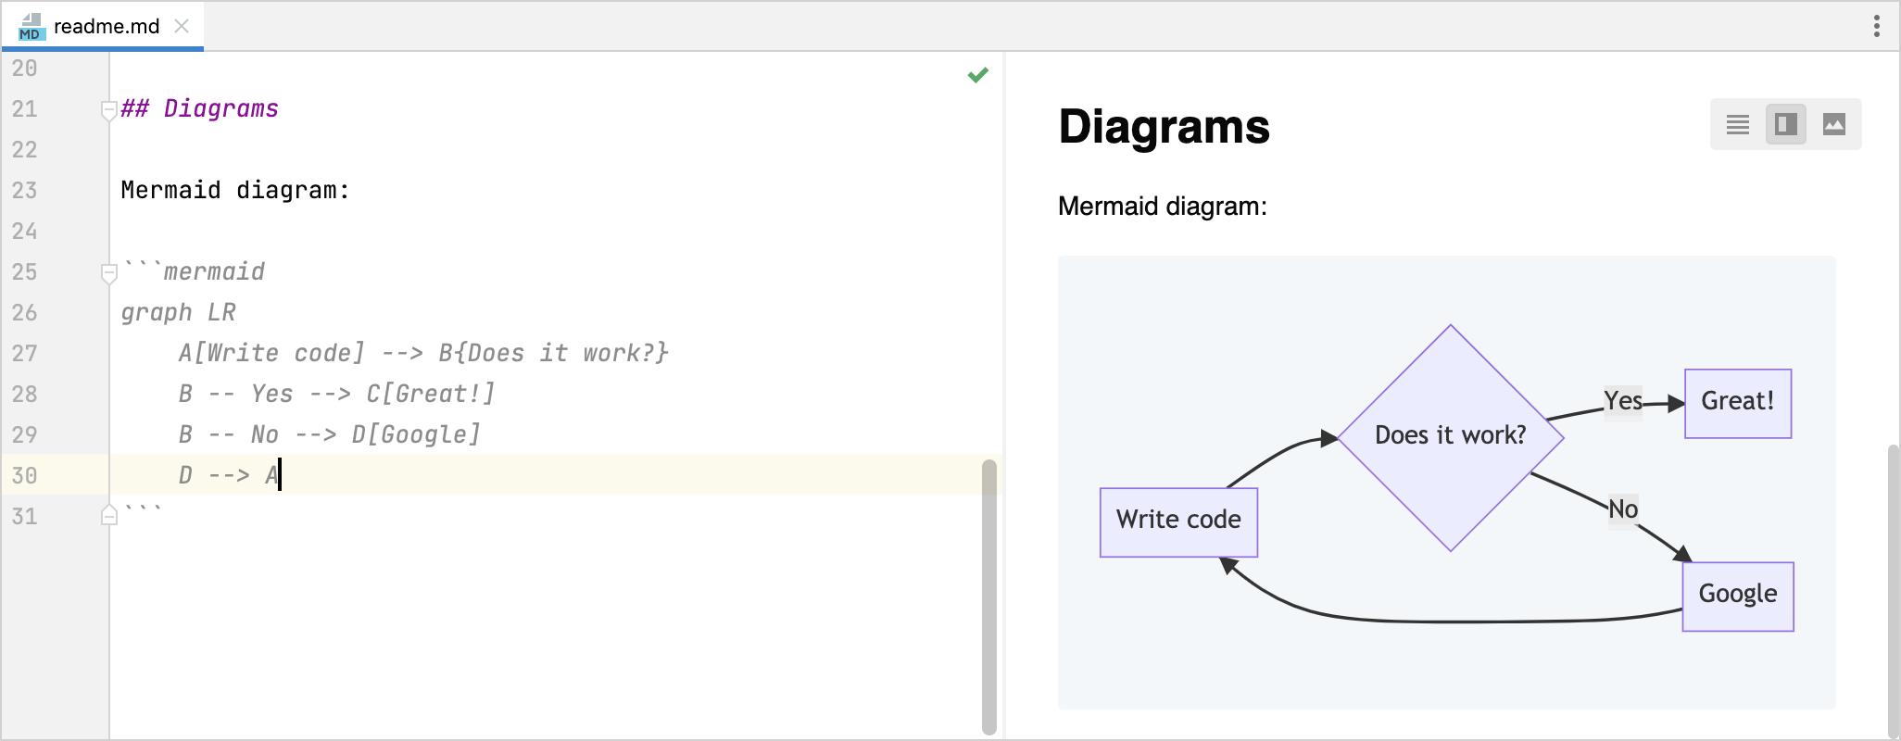
Task: Click the 'graph LR' code line
Action: pos(179,312)
